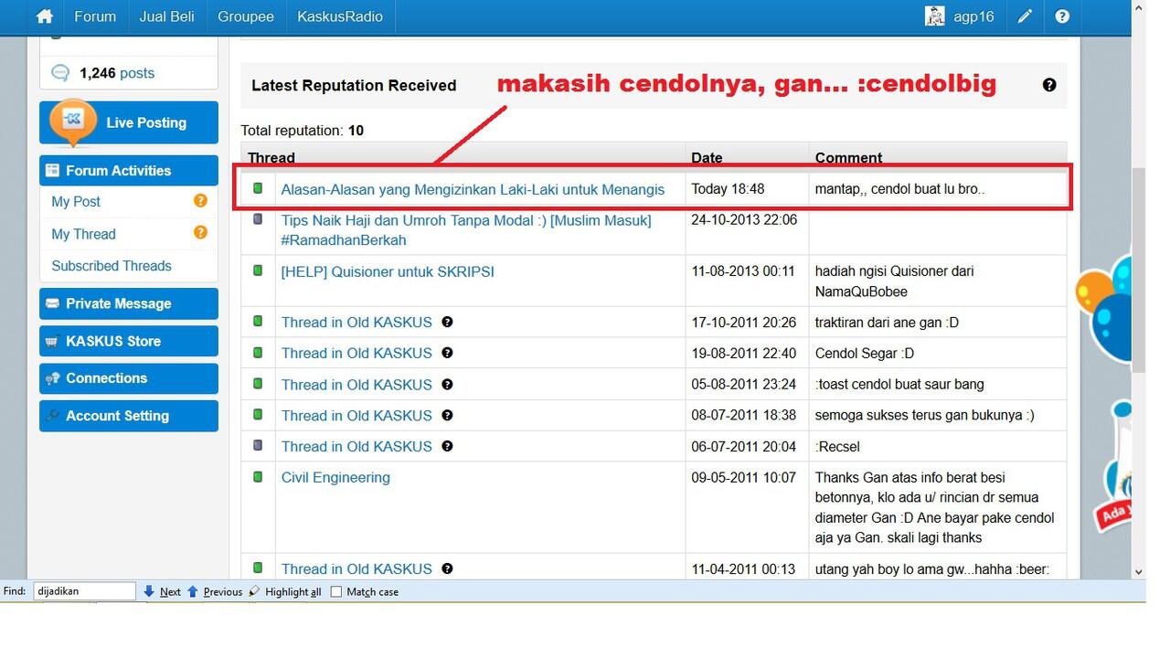
Task: Click Live Posting button
Action: click(129, 122)
